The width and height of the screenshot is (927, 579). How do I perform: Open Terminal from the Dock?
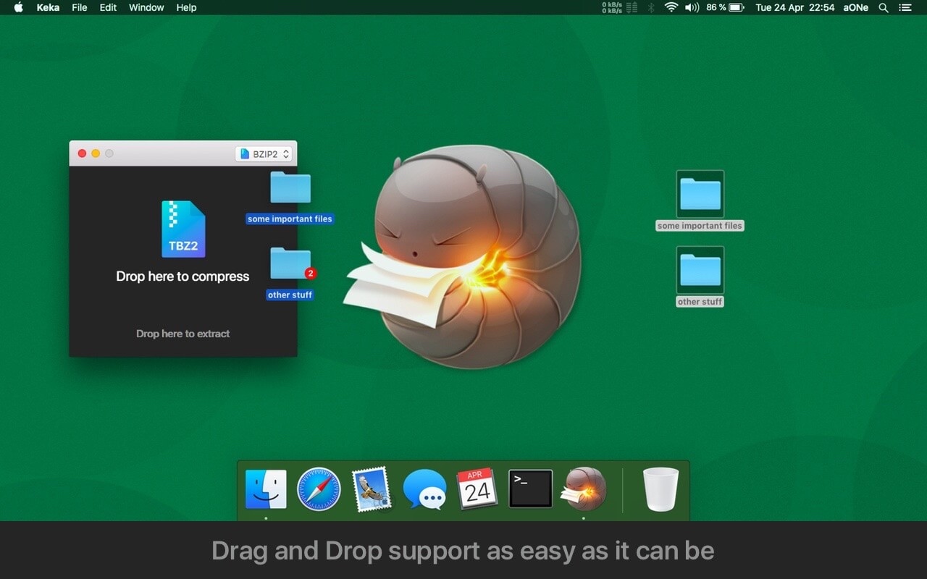[x=530, y=489]
